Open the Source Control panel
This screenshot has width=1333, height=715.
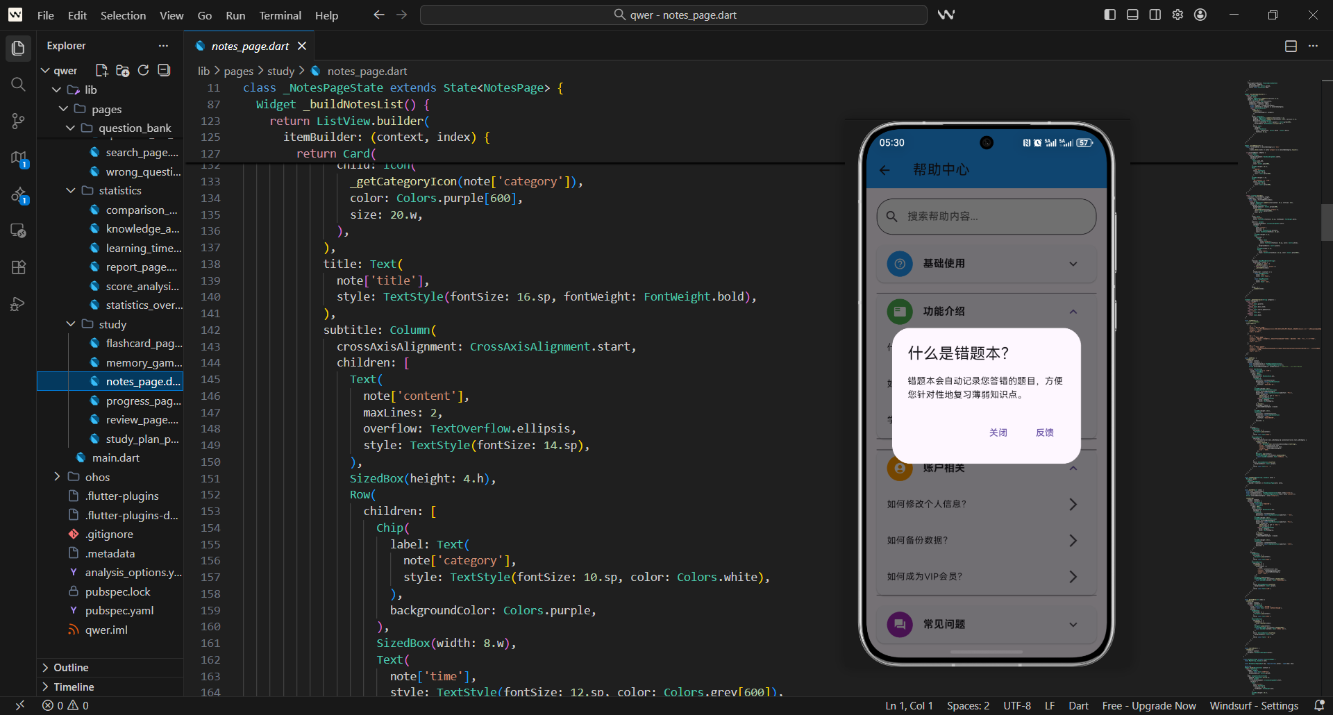18,121
